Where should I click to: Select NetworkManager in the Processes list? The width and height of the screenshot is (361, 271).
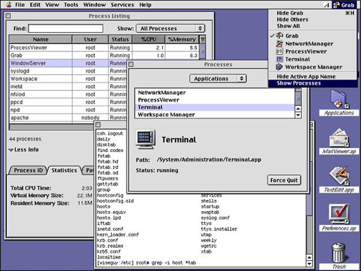click(x=215, y=93)
